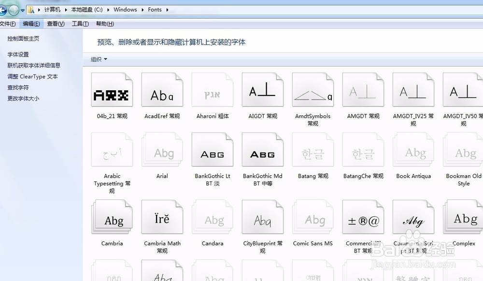The height and width of the screenshot is (281, 483).
Task: Select the BankGothic Lt BT font icon
Action: pos(213,150)
